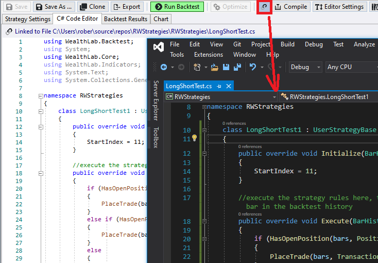Click the lightbulb quick actions icon

194,138
